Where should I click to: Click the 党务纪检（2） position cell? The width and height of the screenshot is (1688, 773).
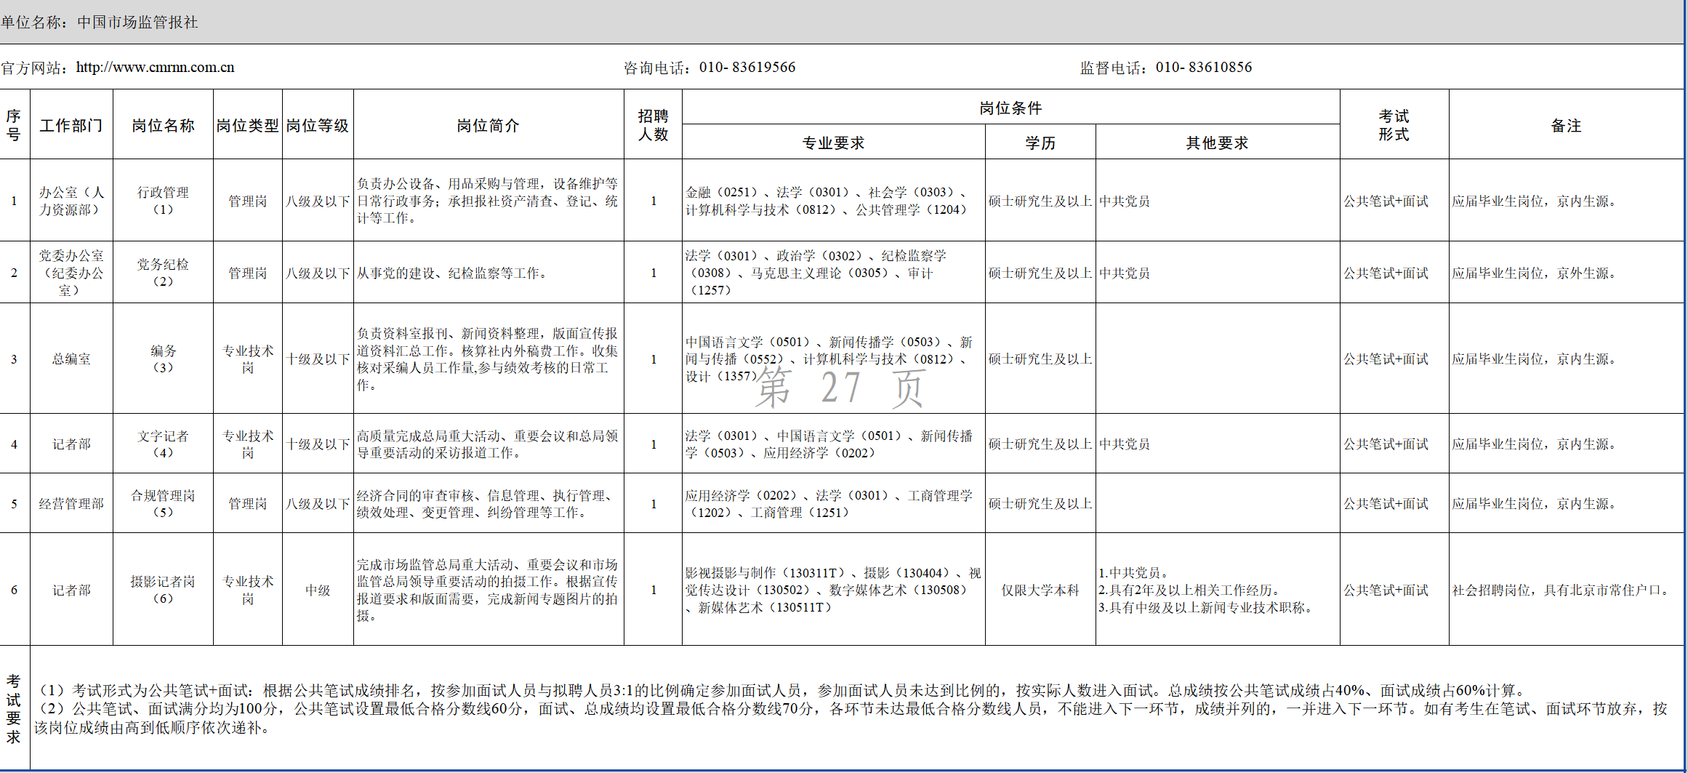[163, 273]
